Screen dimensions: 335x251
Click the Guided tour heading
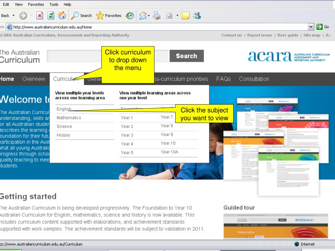point(239,208)
